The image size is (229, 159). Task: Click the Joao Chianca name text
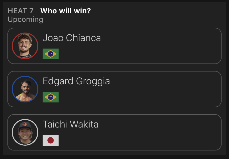pos(72,38)
